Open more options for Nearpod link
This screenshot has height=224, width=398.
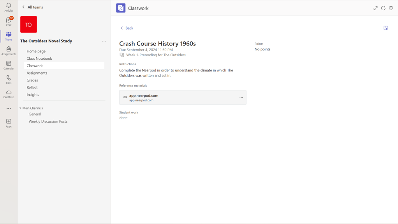pos(241,97)
